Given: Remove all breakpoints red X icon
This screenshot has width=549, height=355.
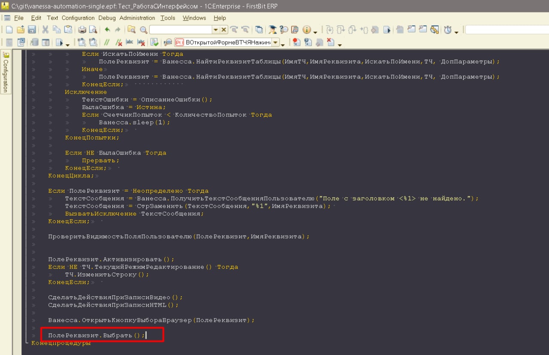Looking at the screenshot, I should [x=330, y=42].
